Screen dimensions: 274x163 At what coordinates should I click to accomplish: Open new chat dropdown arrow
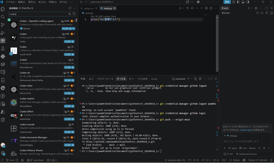coord(252,8)
